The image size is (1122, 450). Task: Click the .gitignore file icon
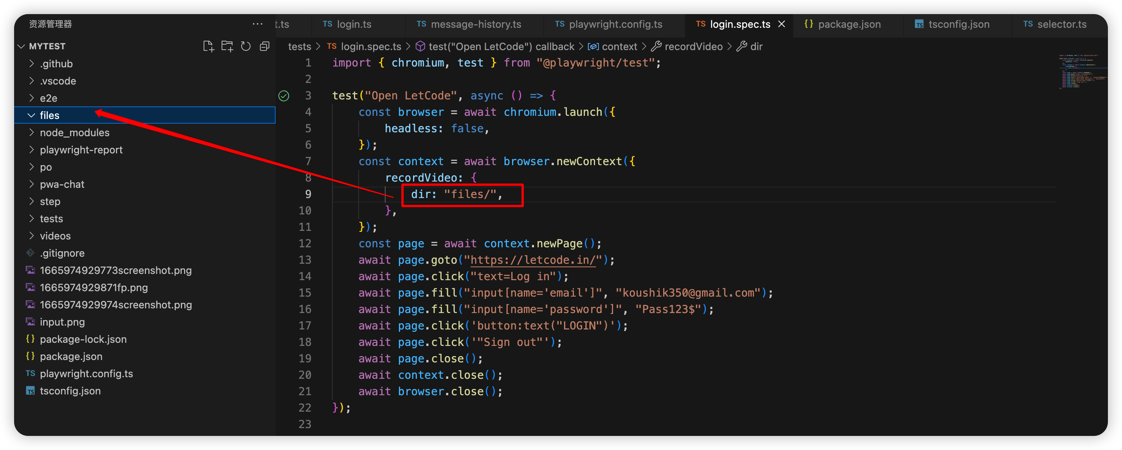(30, 253)
